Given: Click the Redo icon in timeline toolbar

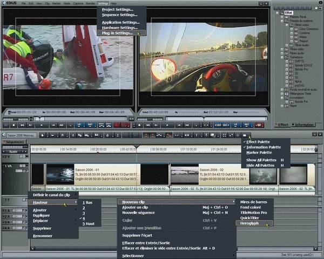Looking at the screenshot, I should click(x=136, y=135).
